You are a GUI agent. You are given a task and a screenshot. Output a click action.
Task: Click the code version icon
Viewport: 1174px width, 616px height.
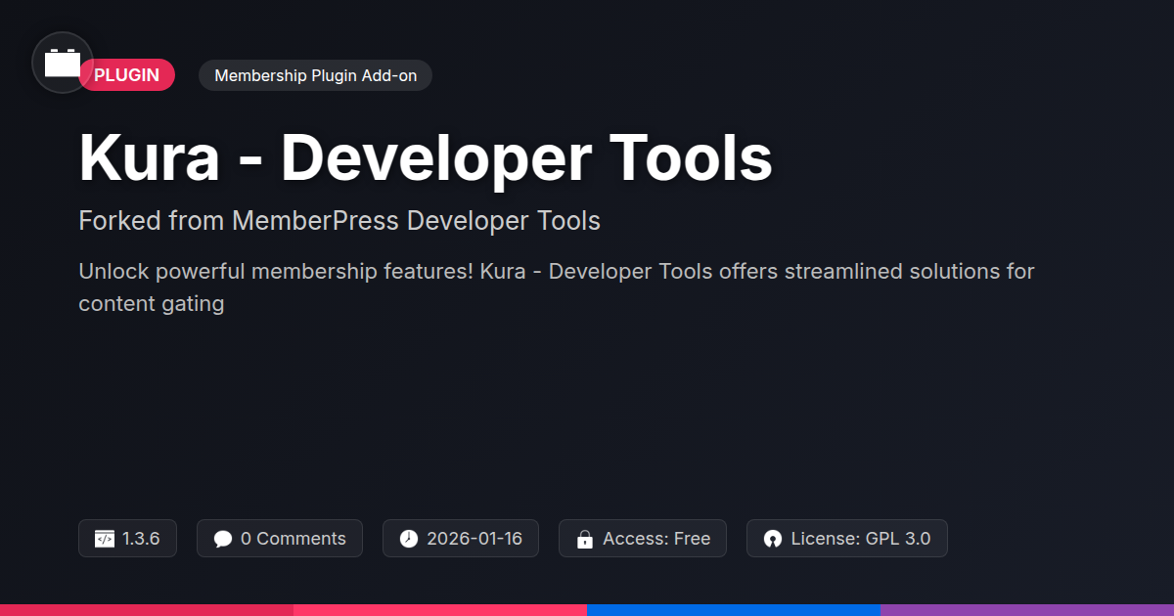coord(105,539)
